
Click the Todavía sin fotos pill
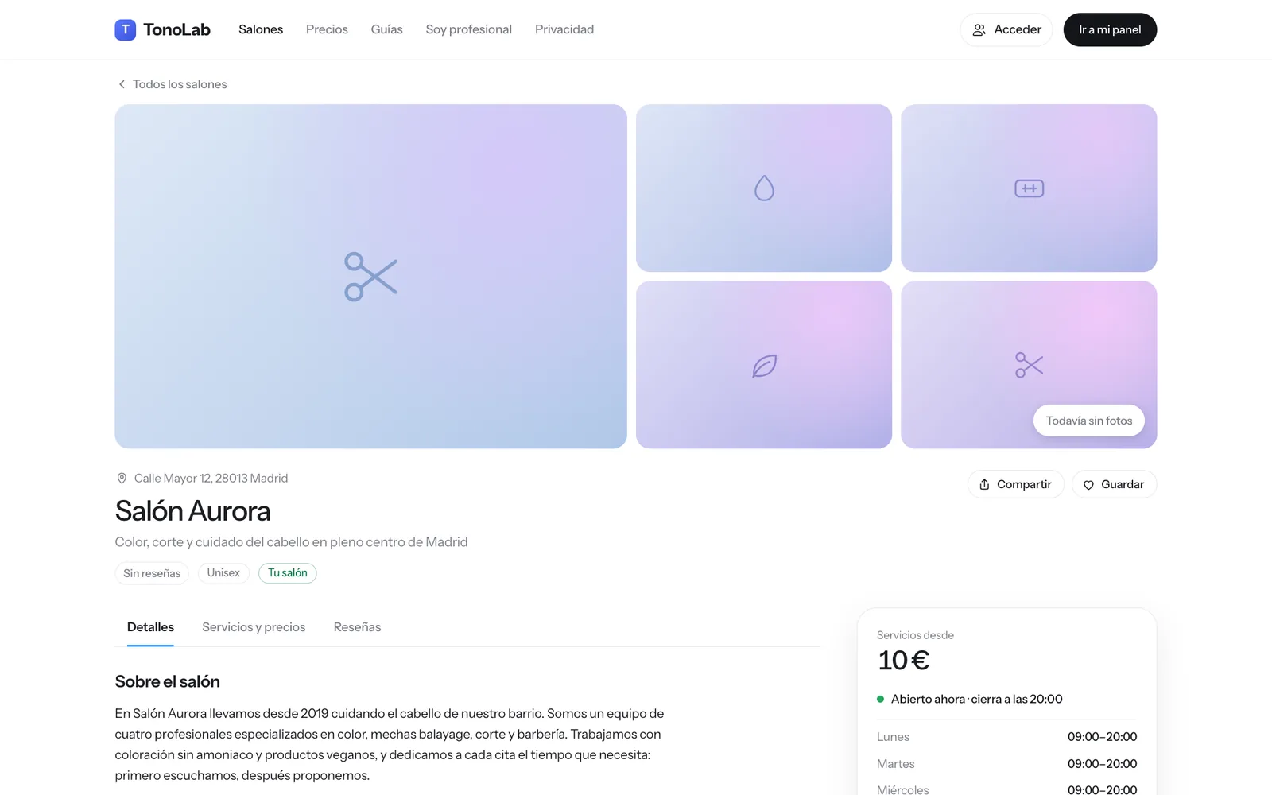(1089, 421)
